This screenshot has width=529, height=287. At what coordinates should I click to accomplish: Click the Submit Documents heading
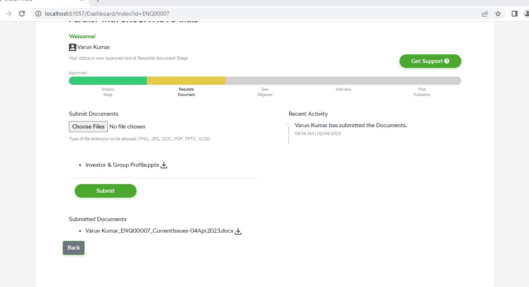click(94, 114)
